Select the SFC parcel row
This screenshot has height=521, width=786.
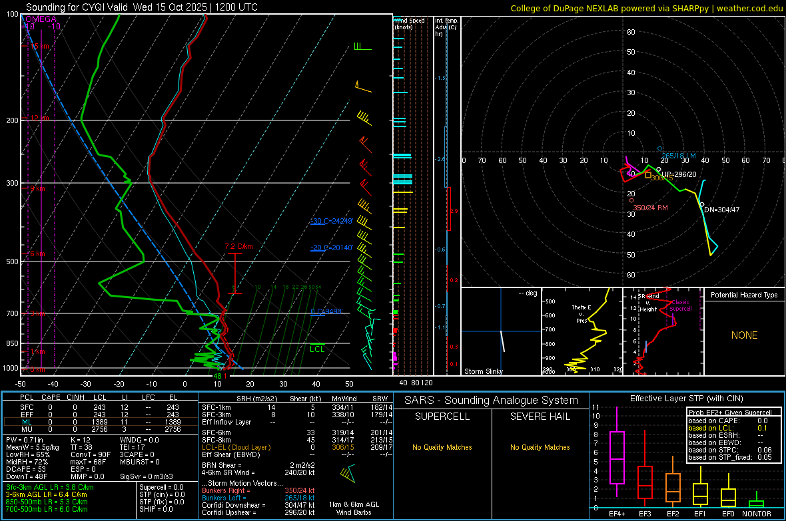tap(101, 407)
